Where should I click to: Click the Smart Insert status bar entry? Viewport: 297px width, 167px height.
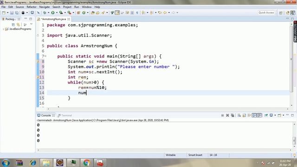click(x=195, y=155)
